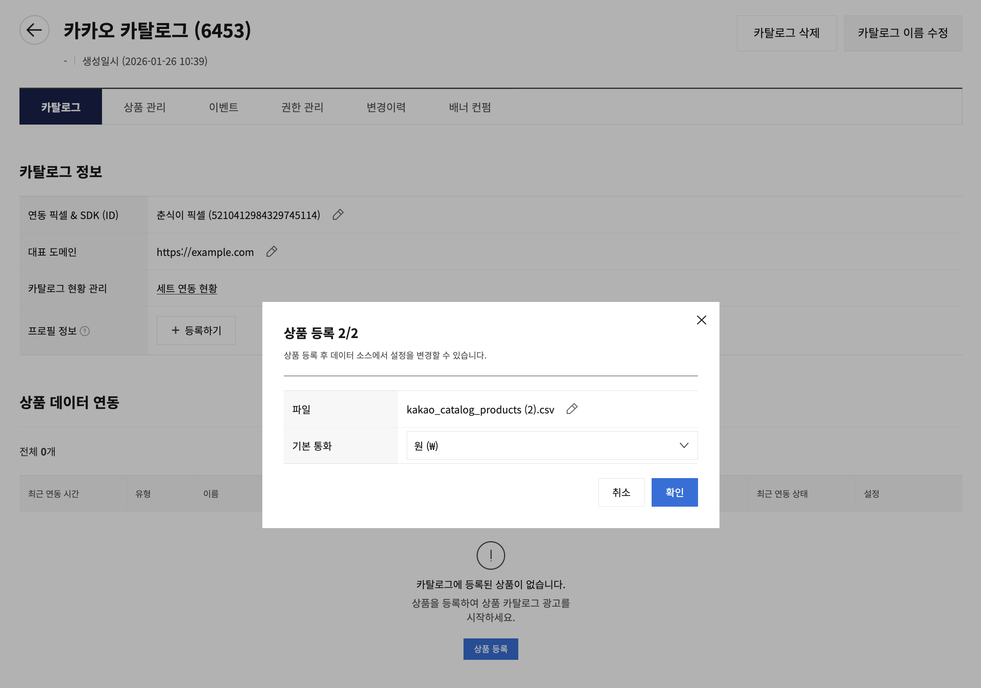
Task: Edit the csv file pencil icon
Action: (x=572, y=409)
